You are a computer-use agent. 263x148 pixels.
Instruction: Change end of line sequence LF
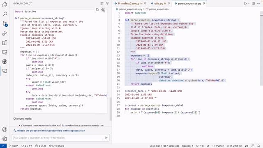click(208, 146)
